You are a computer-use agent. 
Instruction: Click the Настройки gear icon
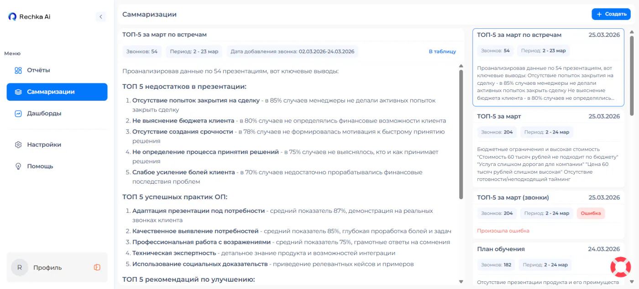coord(18,144)
